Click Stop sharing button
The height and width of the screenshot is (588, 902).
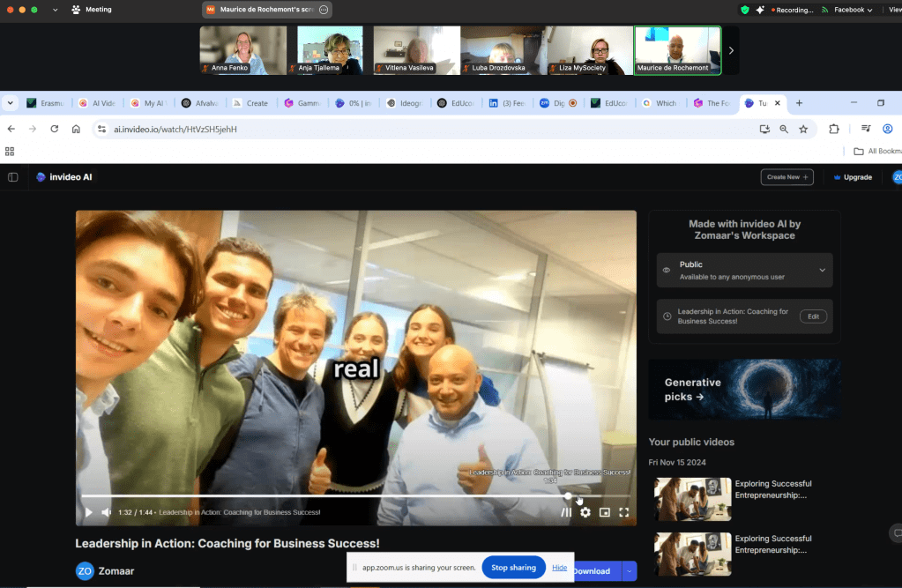(513, 568)
